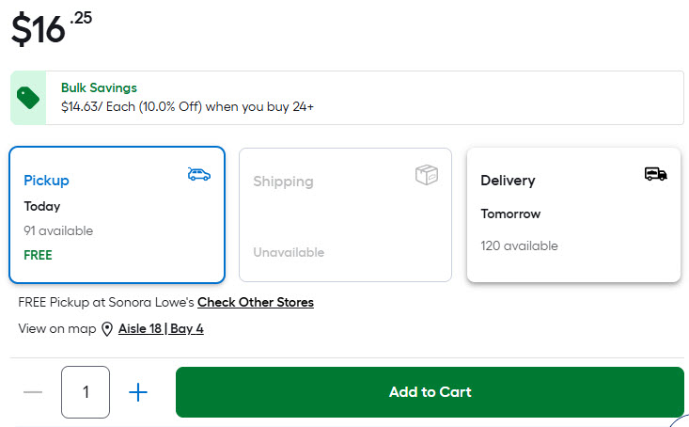This screenshot has height=427, width=689.
Task: Click the $16.25 price text
Action: coord(51,27)
